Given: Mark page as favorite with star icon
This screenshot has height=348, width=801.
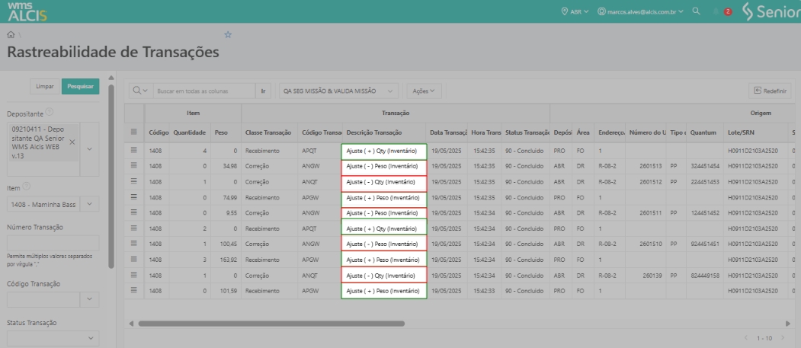Looking at the screenshot, I should (x=228, y=35).
